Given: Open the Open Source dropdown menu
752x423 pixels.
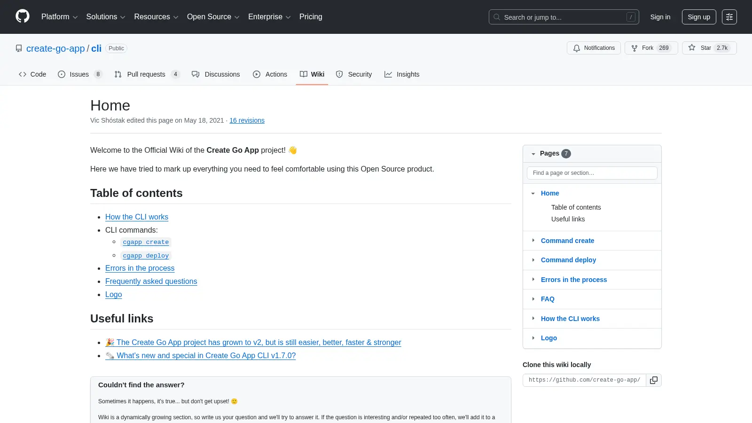Looking at the screenshot, I should pos(213,17).
